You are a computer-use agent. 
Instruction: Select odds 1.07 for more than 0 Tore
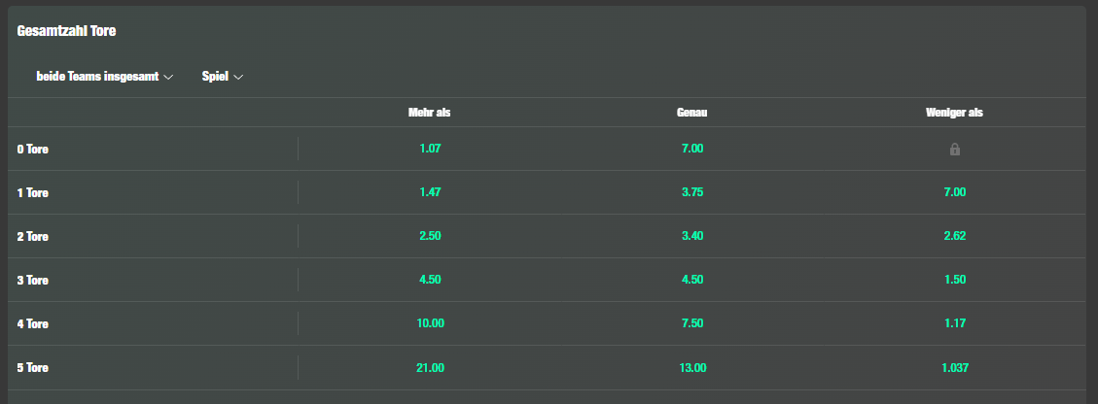tap(430, 149)
